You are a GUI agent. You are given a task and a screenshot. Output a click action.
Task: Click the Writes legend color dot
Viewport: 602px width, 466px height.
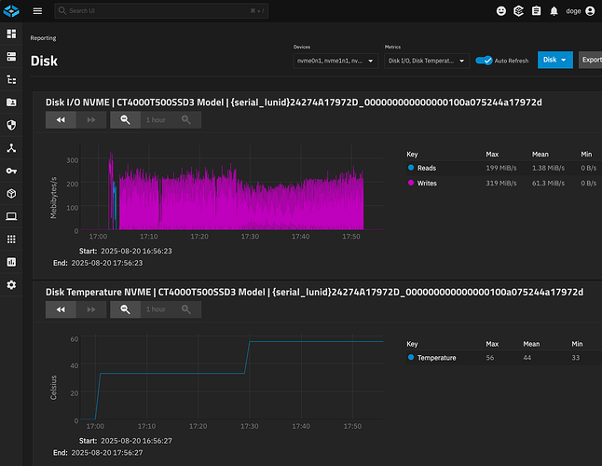(411, 183)
